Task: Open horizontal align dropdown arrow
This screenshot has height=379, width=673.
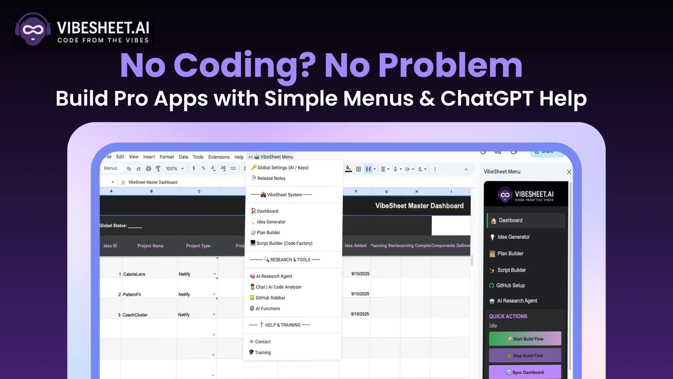Action: 389,169
